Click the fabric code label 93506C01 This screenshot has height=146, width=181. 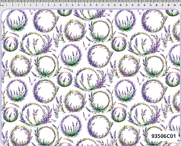(x=163, y=136)
